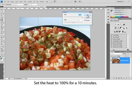Image resolution: width=132 pixels, height=99 pixels.
Task: Click the Vibrance adjustment icon
Action: 113,28
